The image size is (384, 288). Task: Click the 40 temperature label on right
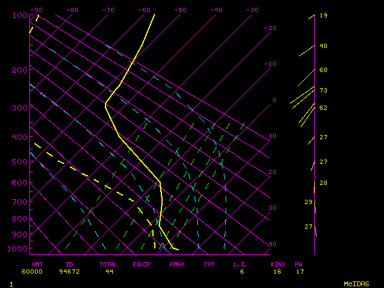[272, 244]
